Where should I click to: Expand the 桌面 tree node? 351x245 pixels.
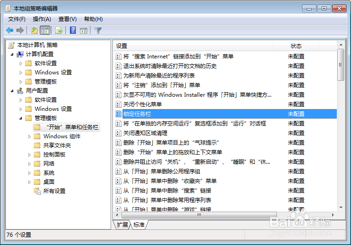coord(29,182)
